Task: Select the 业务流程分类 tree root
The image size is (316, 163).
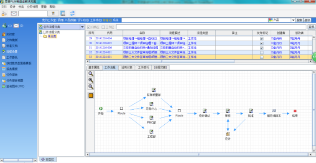Action: (x=51, y=32)
